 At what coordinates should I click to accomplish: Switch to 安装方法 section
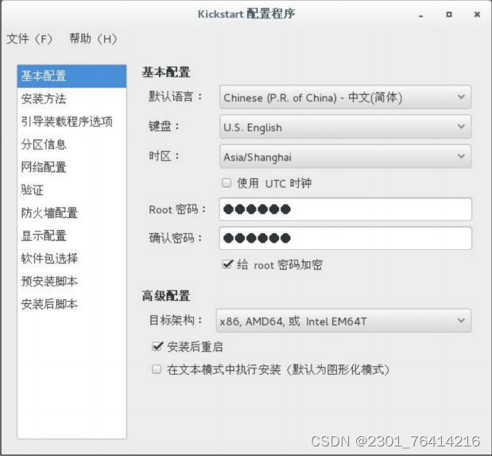(72, 99)
